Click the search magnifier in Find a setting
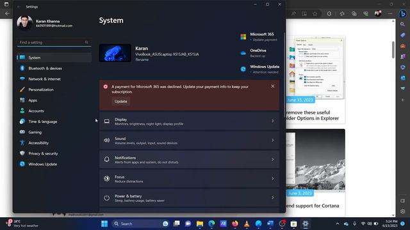The image size is (410, 230). 86,42
